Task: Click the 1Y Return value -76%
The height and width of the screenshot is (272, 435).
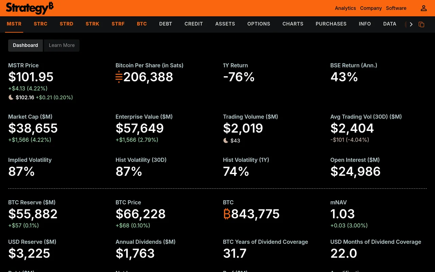Action: (239, 77)
